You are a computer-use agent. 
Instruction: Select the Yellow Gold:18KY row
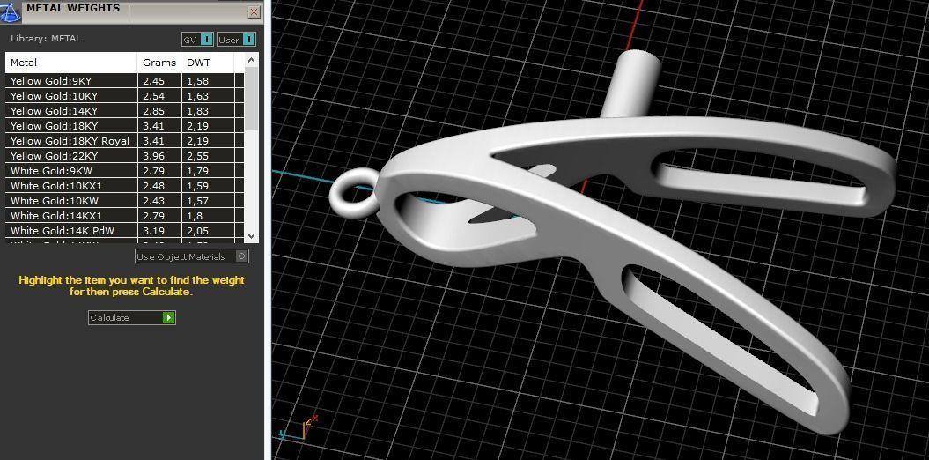tap(124, 126)
